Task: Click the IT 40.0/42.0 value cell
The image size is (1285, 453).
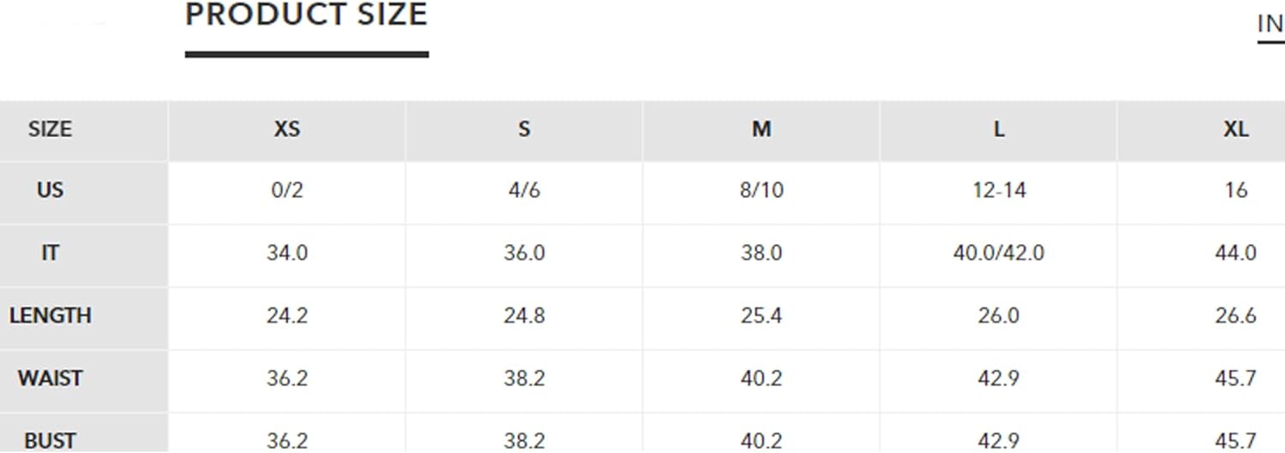Action: click(999, 253)
